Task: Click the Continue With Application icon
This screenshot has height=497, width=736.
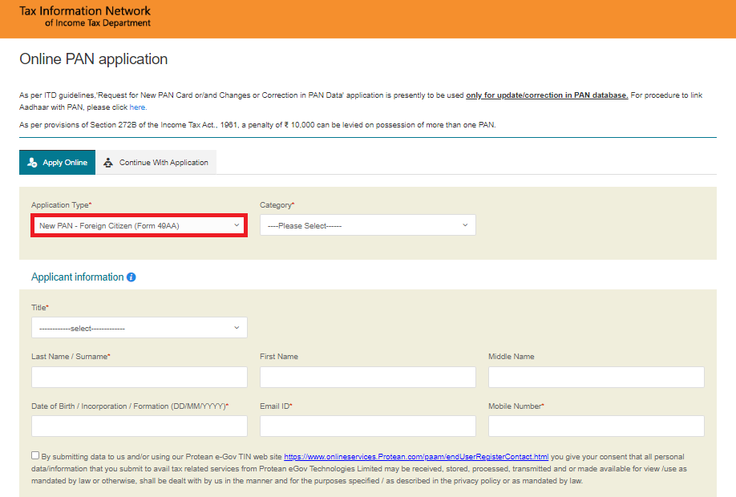Action: (108, 163)
